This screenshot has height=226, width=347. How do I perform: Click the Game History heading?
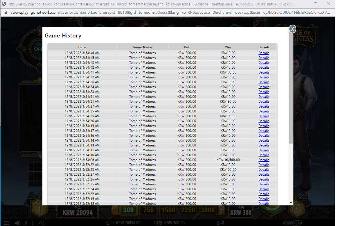[63, 36]
